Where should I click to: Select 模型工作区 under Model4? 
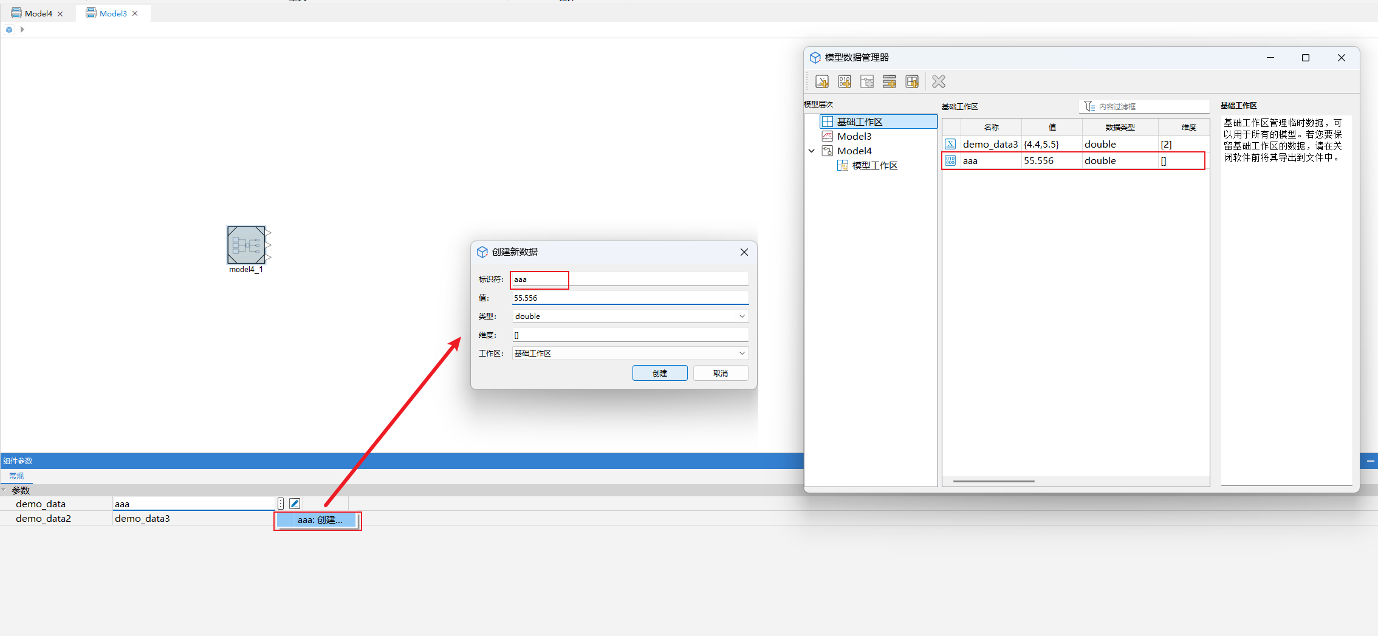point(874,166)
